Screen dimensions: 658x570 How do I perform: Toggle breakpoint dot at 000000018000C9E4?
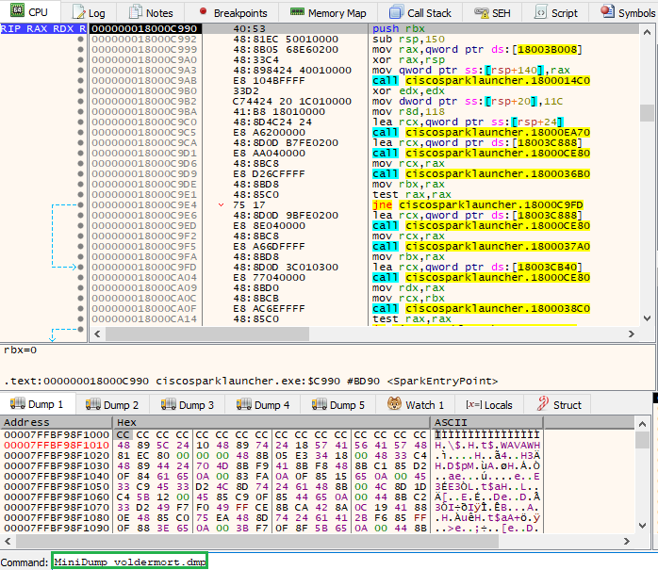[x=80, y=205]
